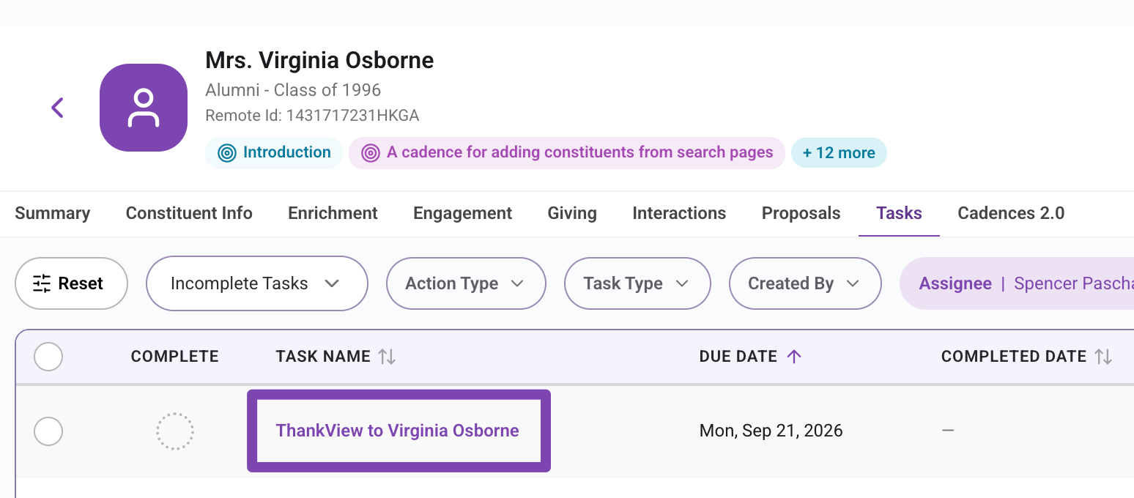Switch to the Giving tab

[572, 213]
